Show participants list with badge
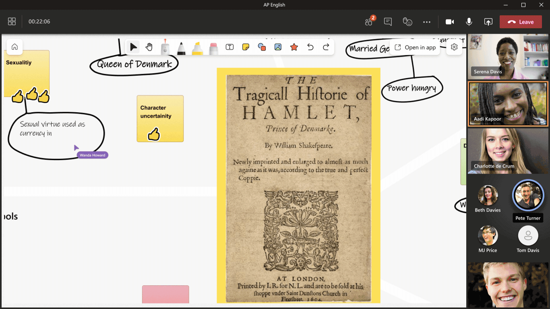Screen dimensions: 550x309 (370, 21)
